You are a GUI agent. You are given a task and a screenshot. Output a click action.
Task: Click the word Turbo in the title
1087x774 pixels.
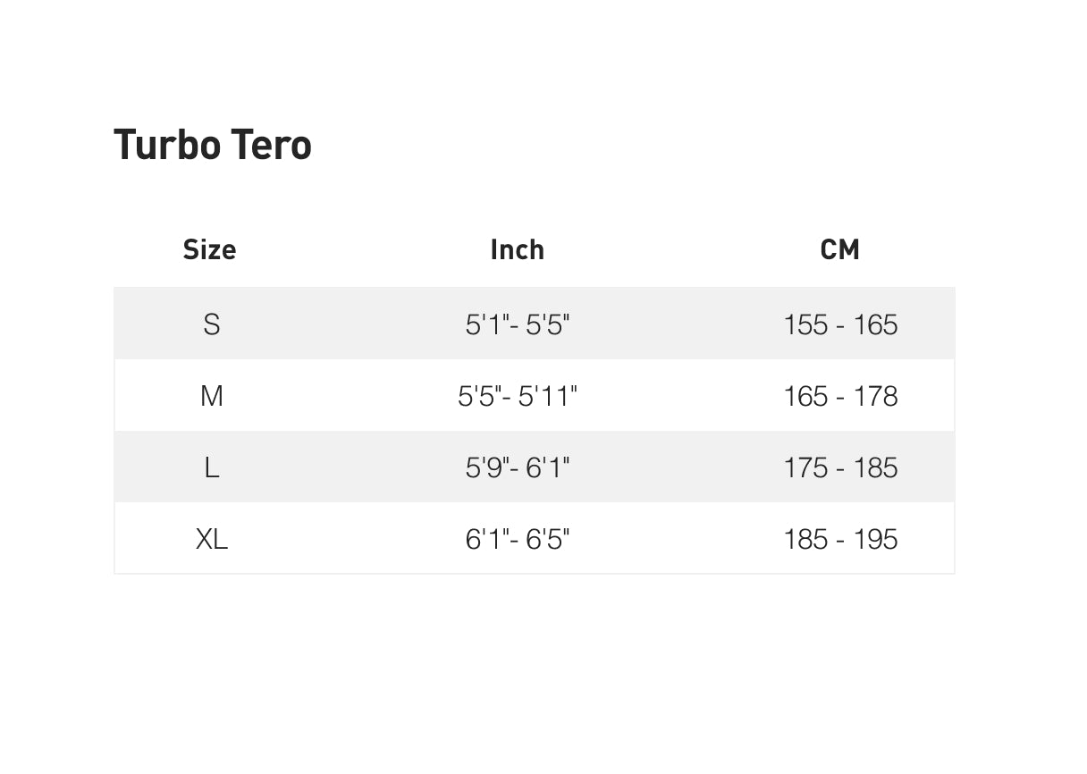pyautogui.click(x=167, y=145)
